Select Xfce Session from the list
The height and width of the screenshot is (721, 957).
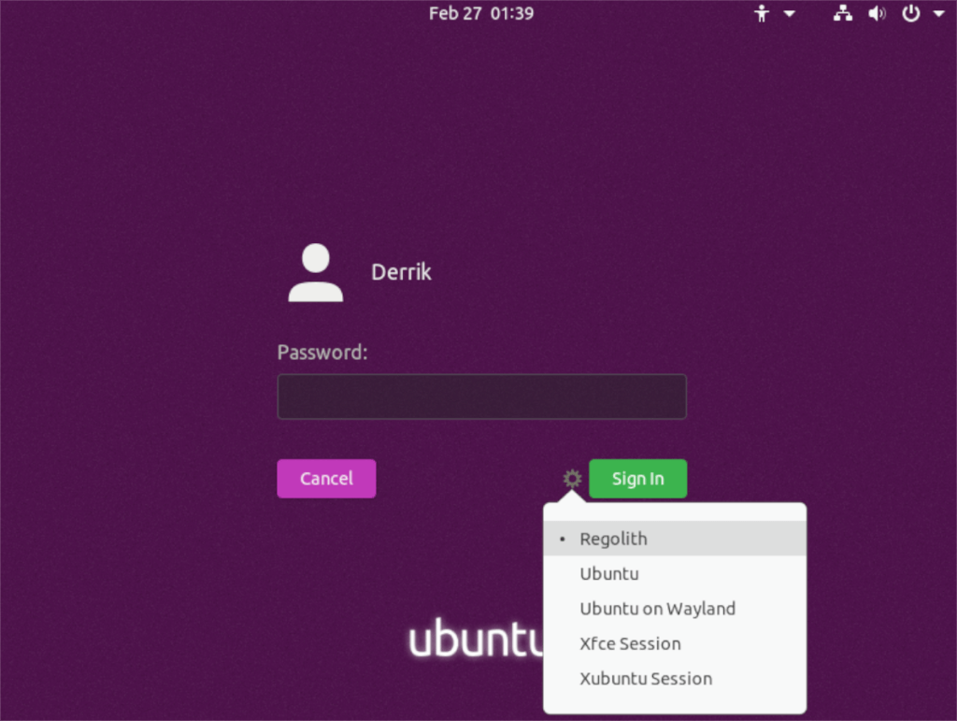(630, 643)
